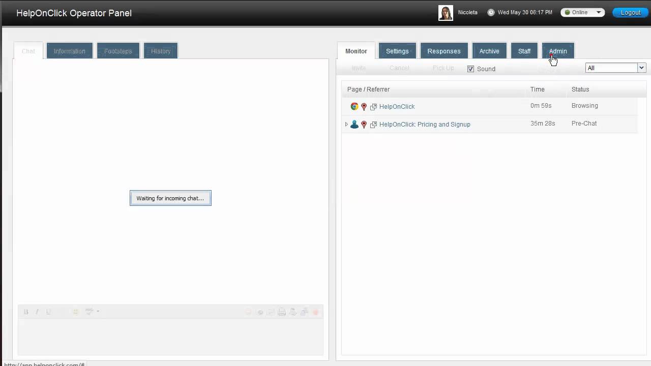Toggle the Sound checkbox
Image resolution: width=651 pixels, height=366 pixels.
[x=470, y=69]
